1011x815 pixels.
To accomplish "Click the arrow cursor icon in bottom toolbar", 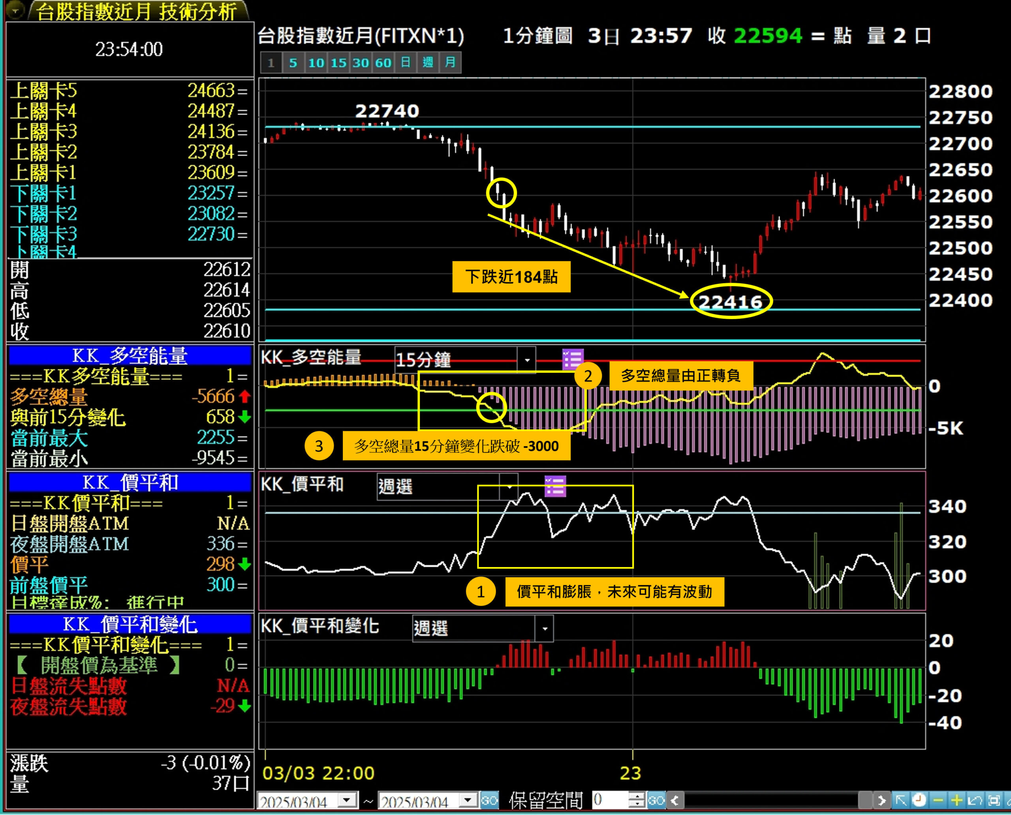I will point(901,800).
